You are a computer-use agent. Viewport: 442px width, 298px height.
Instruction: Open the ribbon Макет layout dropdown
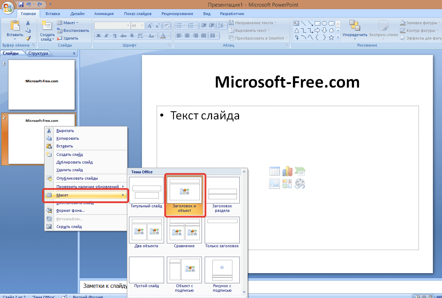click(68, 23)
